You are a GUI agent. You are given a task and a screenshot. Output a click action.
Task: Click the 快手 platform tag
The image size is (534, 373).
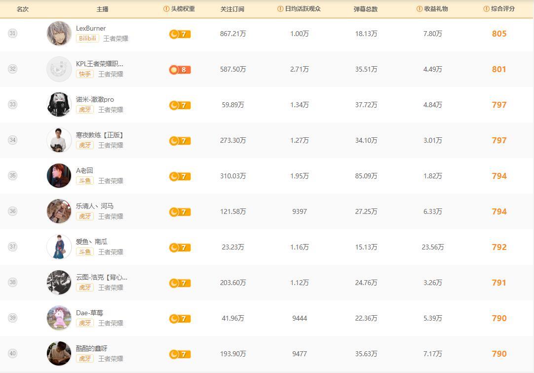pos(84,74)
